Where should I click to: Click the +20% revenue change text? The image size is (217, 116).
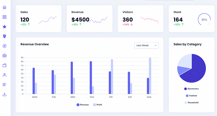[x=75, y=25]
